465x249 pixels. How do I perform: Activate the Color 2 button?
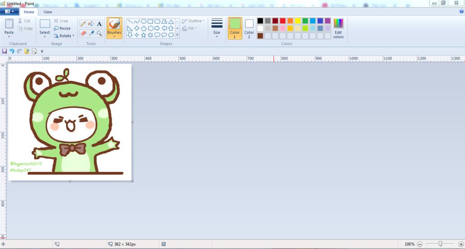[x=249, y=28]
